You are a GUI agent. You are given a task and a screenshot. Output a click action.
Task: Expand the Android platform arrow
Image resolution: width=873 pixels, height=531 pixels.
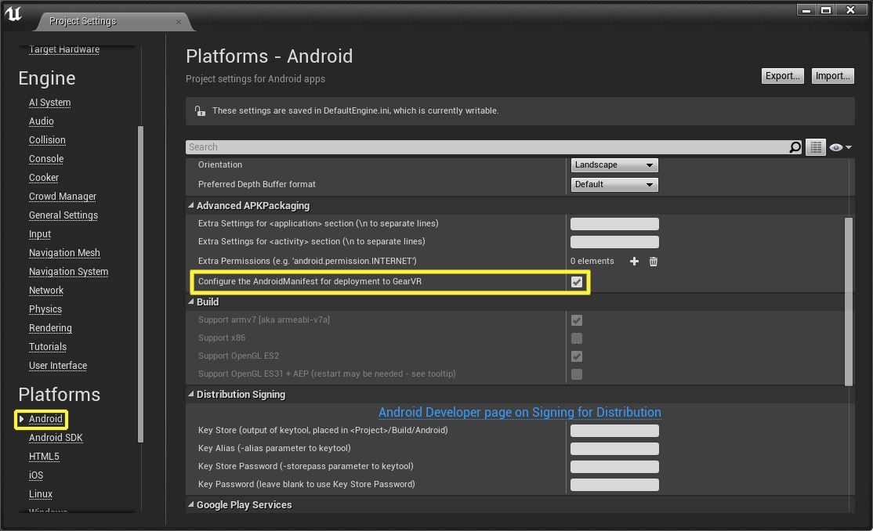point(21,418)
